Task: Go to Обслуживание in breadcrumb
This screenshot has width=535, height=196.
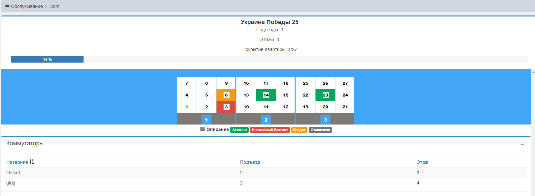Action: click(27, 6)
